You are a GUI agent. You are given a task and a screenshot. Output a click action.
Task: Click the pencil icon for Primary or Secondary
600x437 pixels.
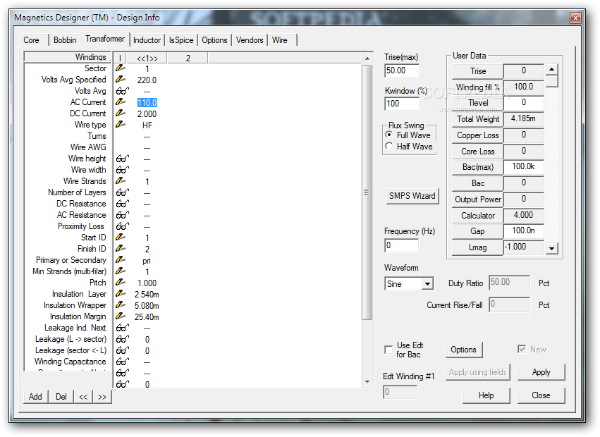click(x=121, y=260)
